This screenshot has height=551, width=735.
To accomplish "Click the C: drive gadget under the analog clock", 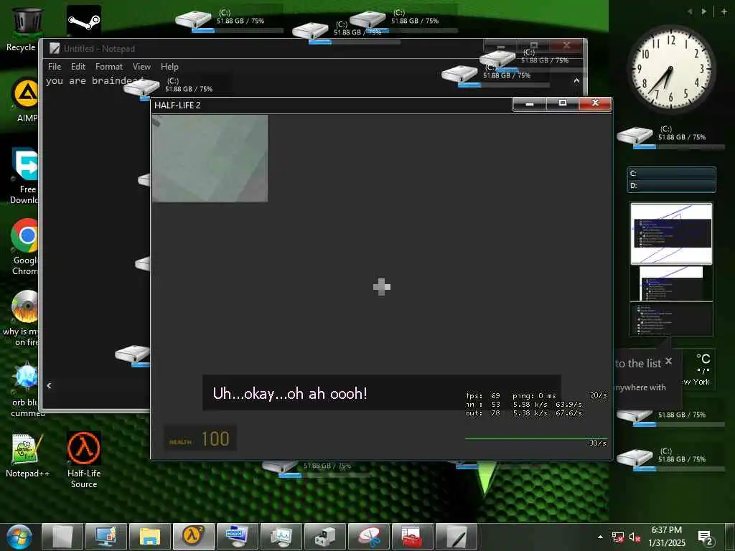I will [x=670, y=137].
